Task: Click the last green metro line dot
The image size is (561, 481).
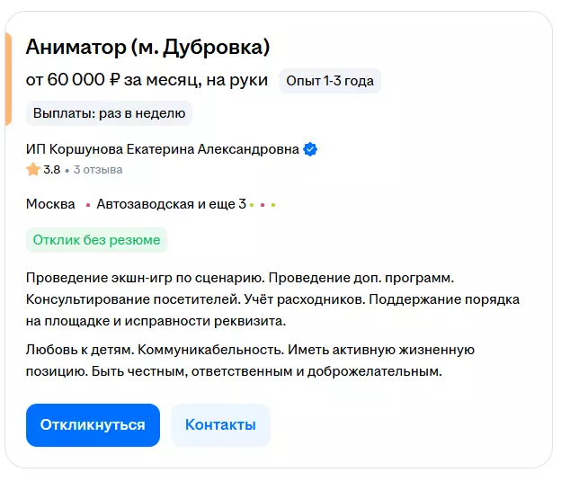Action: (x=272, y=205)
